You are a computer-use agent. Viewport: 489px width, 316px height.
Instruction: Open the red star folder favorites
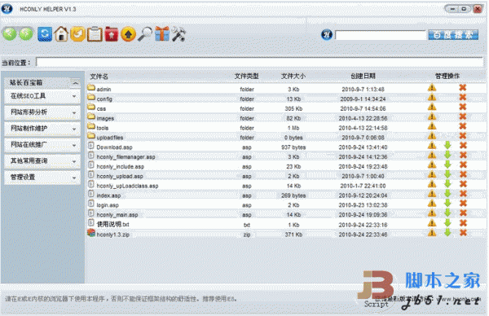tap(112, 34)
